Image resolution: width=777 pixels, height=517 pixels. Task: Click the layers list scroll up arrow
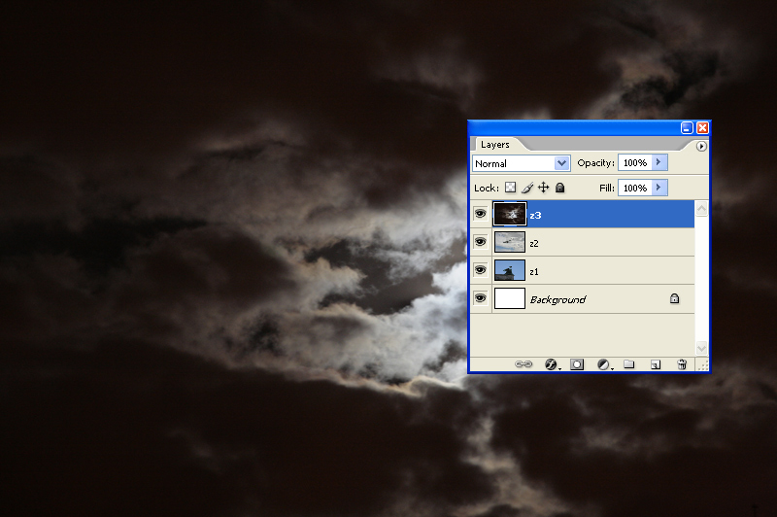pos(701,209)
